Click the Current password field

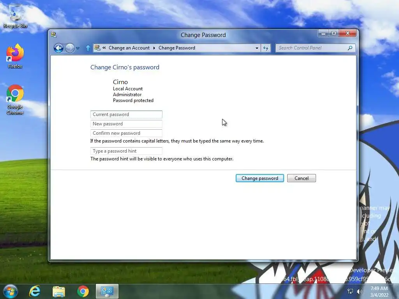coord(126,114)
